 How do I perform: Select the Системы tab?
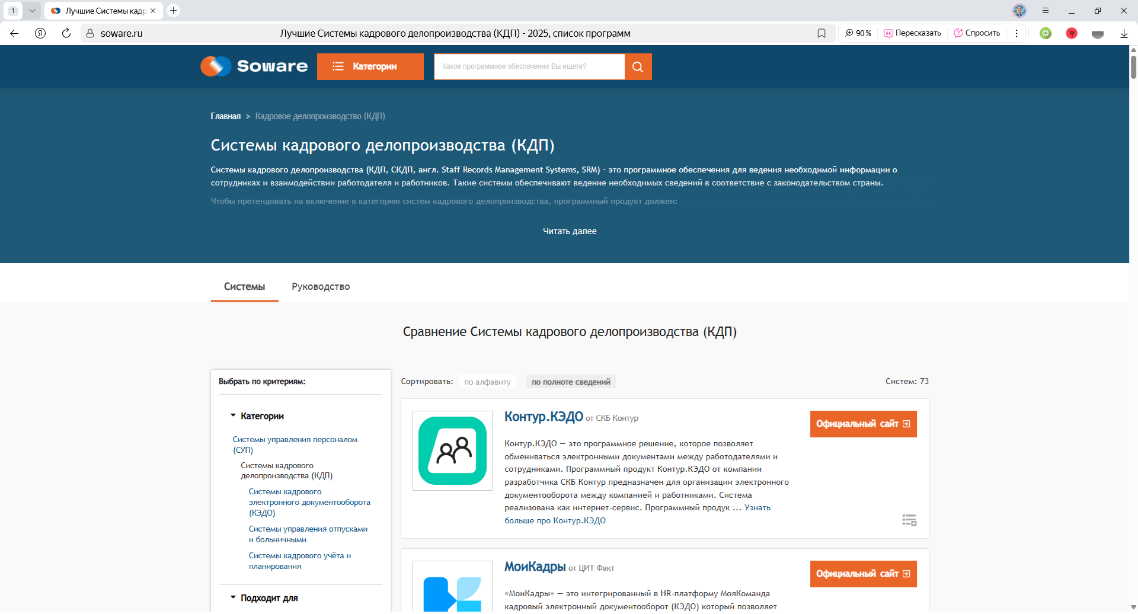tap(244, 287)
